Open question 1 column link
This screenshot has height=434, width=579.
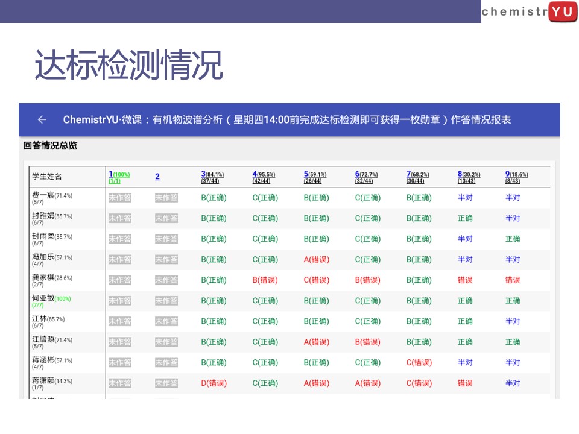coord(119,177)
